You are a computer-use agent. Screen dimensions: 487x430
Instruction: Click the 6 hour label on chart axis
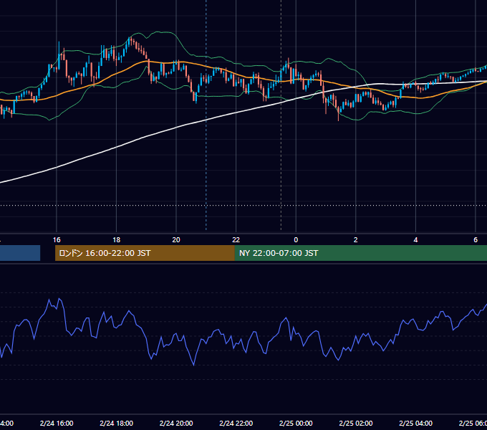pyautogui.click(x=476, y=240)
